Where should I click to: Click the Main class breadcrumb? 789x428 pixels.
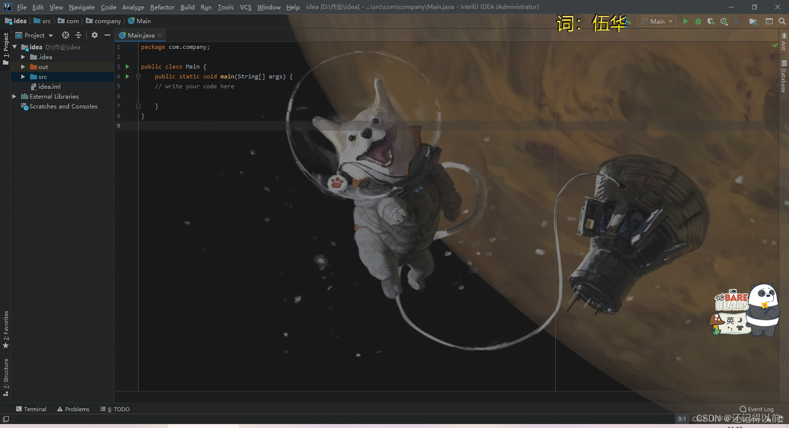140,21
